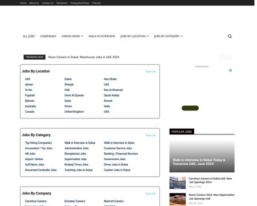Image resolution: width=257 pixels, height=206 pixels.
Task: Open the Walk In Interview menu item
Action: click(102, 36)
